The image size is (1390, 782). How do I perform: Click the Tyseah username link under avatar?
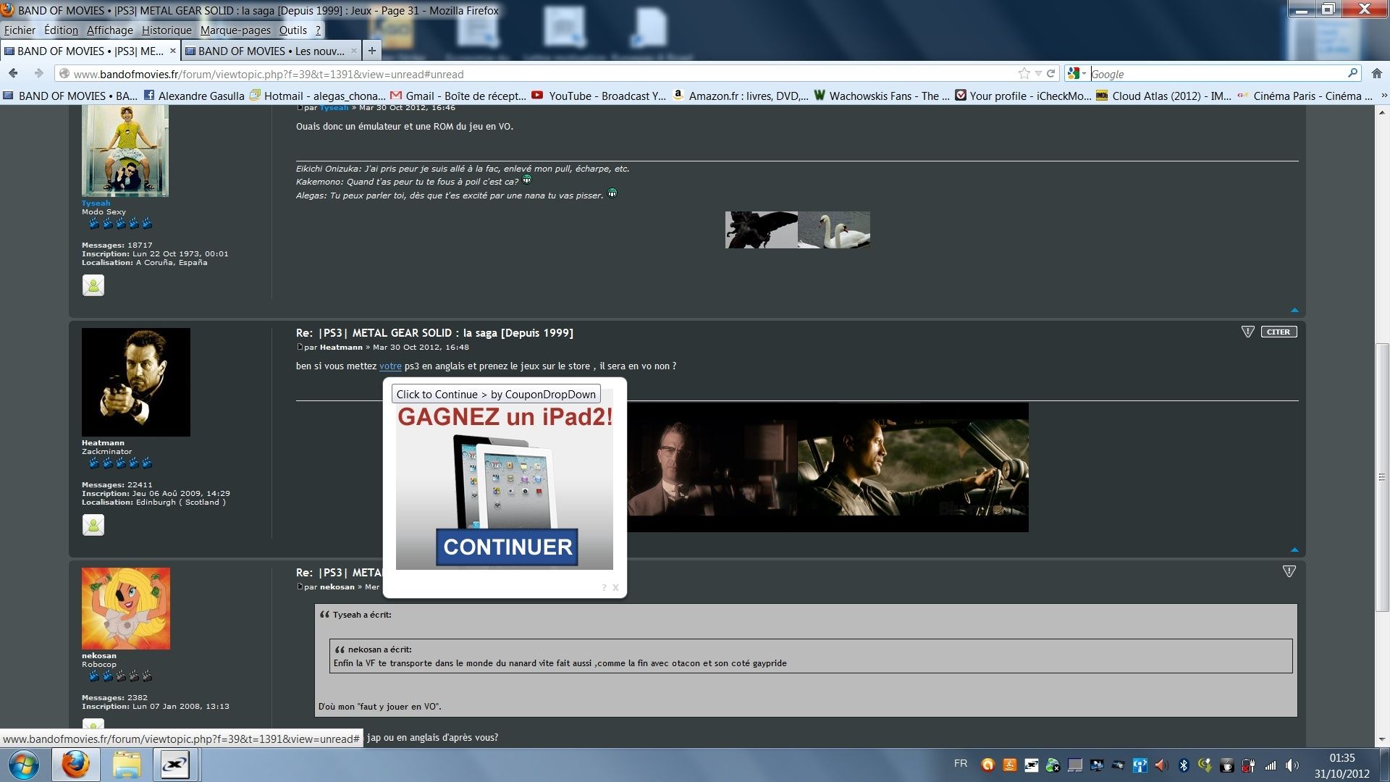tap(96, 203)
